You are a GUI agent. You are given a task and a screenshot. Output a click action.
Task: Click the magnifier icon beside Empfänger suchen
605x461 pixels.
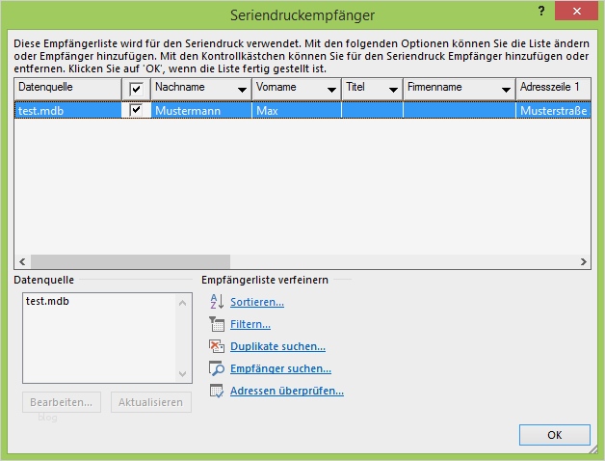[217, 368]
